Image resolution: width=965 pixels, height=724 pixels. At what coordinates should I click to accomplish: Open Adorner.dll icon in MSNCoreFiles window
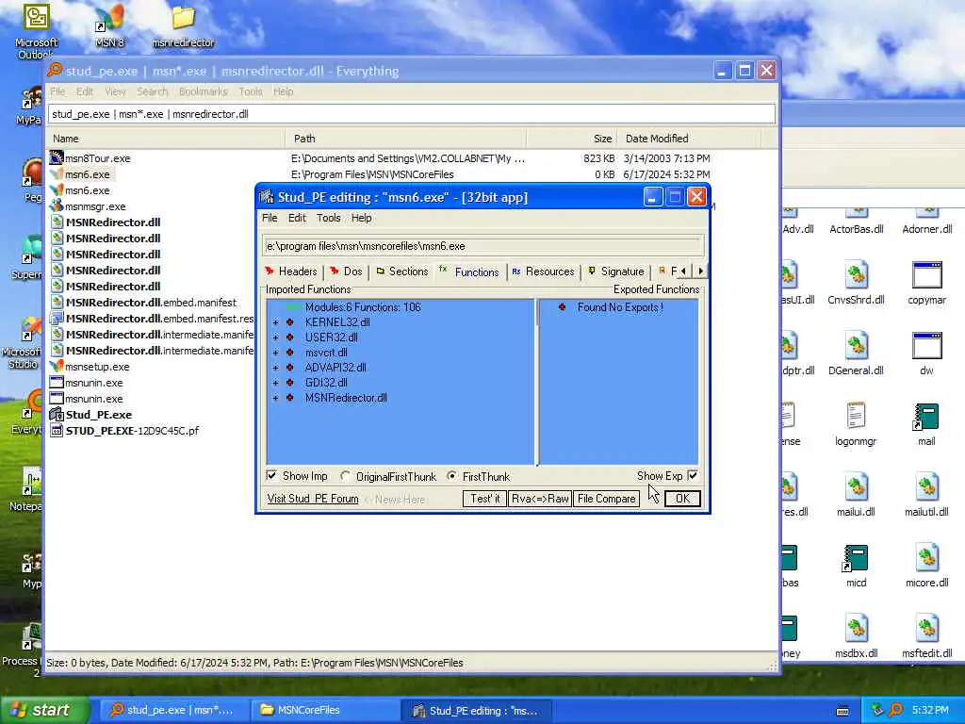pos(927,214)
